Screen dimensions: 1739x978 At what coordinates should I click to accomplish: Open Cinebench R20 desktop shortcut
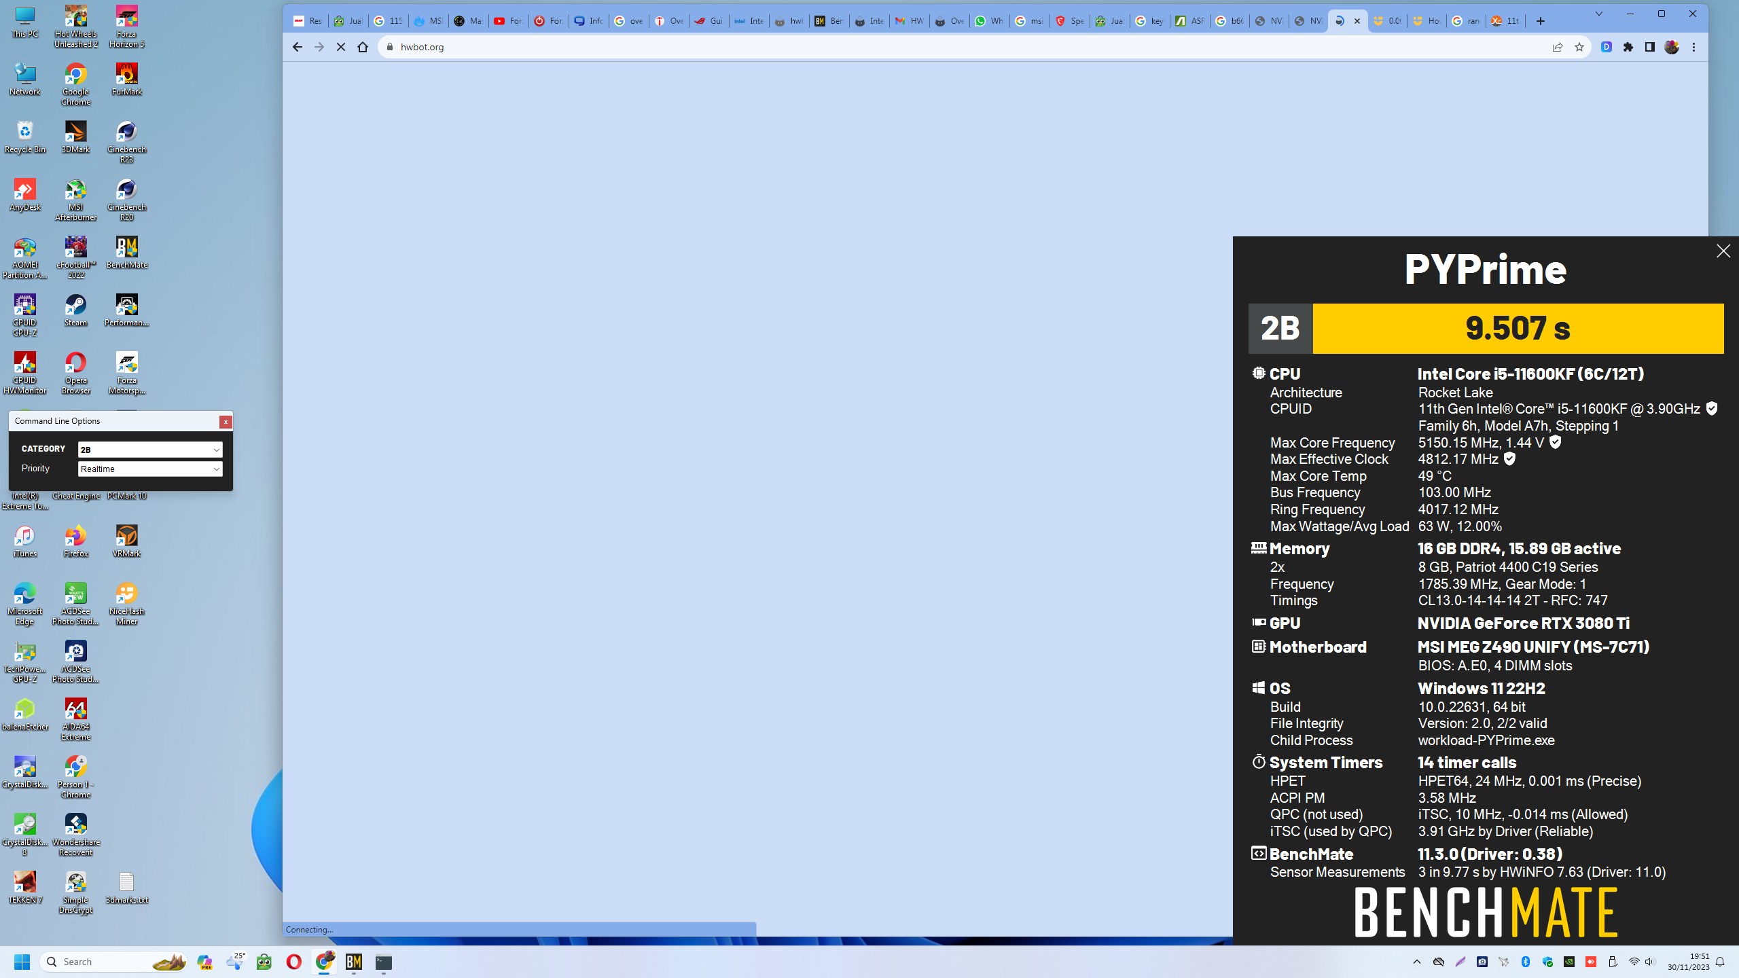tap(127, 200)
